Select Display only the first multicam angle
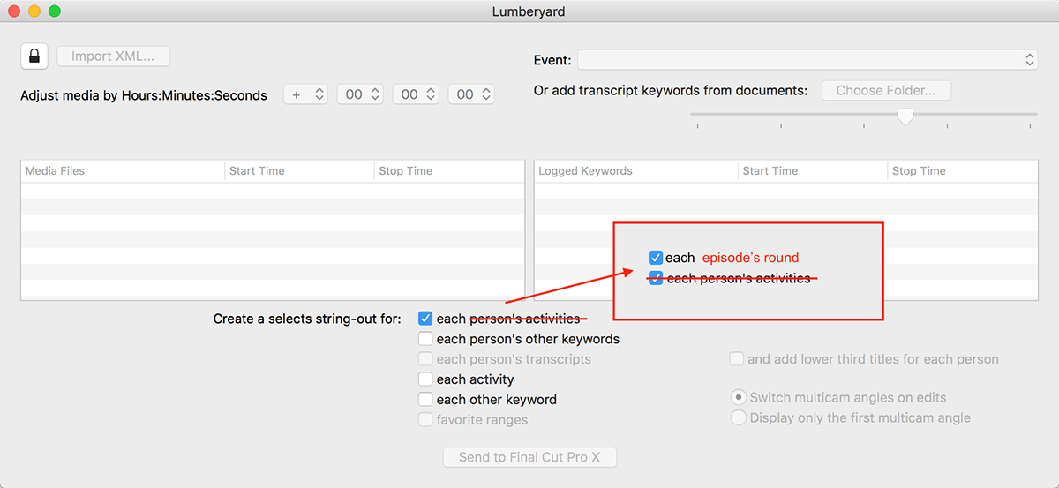Screen dimensions: 1059x488 click(x=739, y=417)
